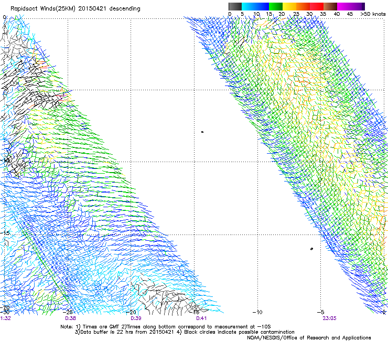Click the purple '0:38' time label

point(70,318)
